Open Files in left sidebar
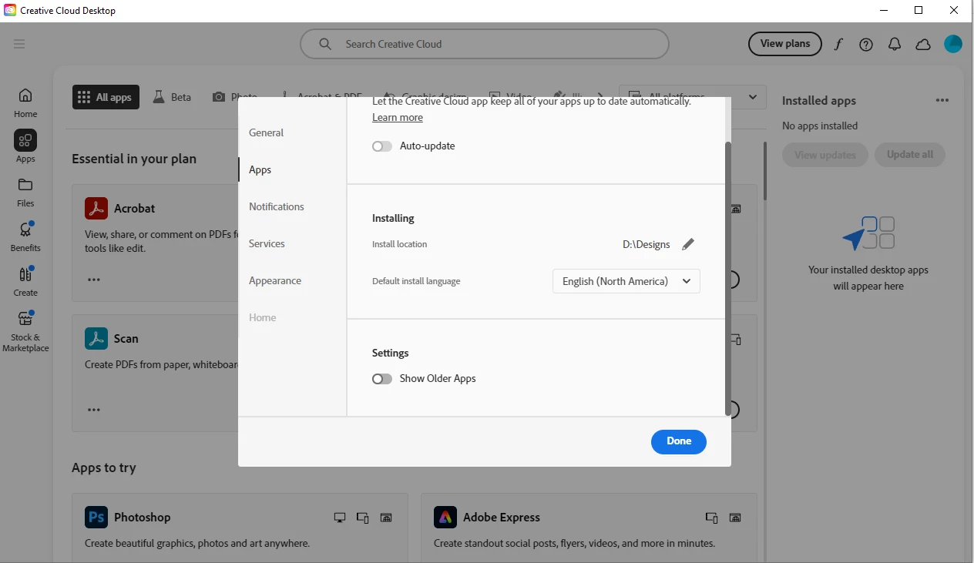974x563 pixels. (x=25, y=192)
